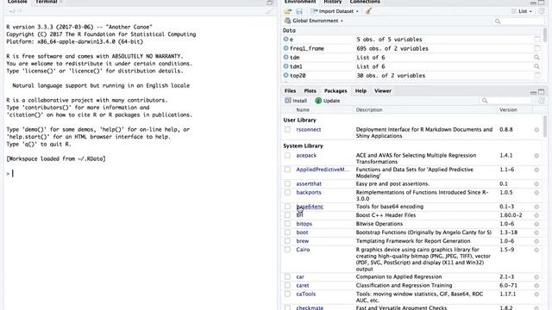Image resolution: width=552 pixels, height=310 pixels.
Task: View data frame e as table
Action: pyautogui.click(x=536, y=40)
